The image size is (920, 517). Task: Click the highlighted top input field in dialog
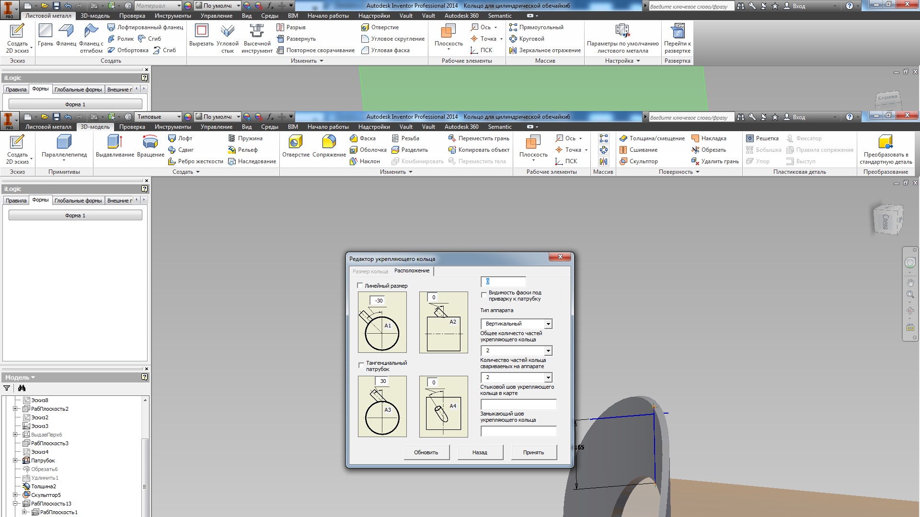tap(503, 281)
